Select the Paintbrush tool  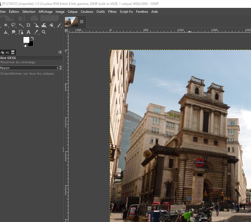click(x=59, y=25)
